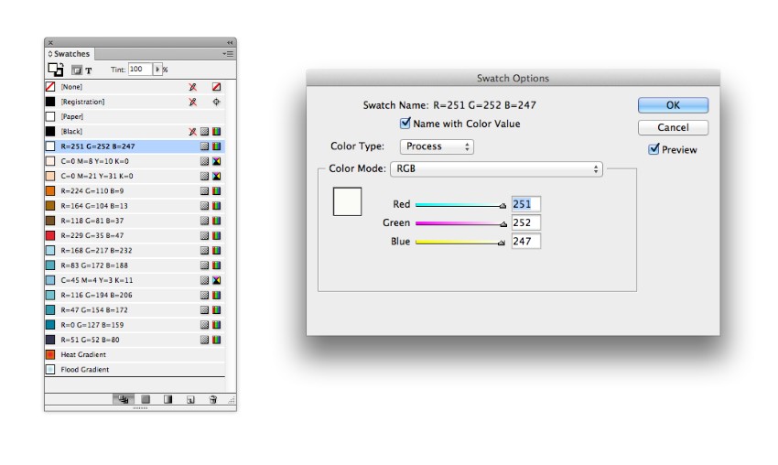Click process color icon on R=224 G=110 B=9 row
778x465 pixels.
(204, 191)
